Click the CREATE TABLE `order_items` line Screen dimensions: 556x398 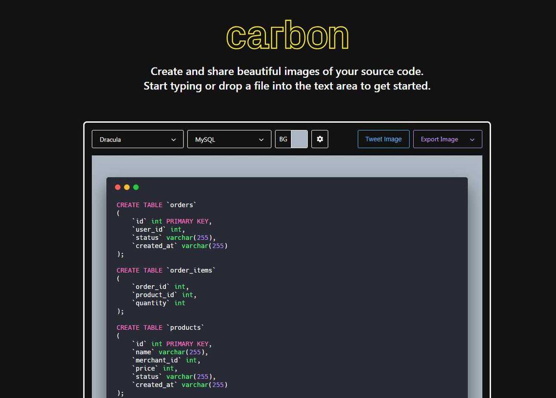click(x=166, y=270)
